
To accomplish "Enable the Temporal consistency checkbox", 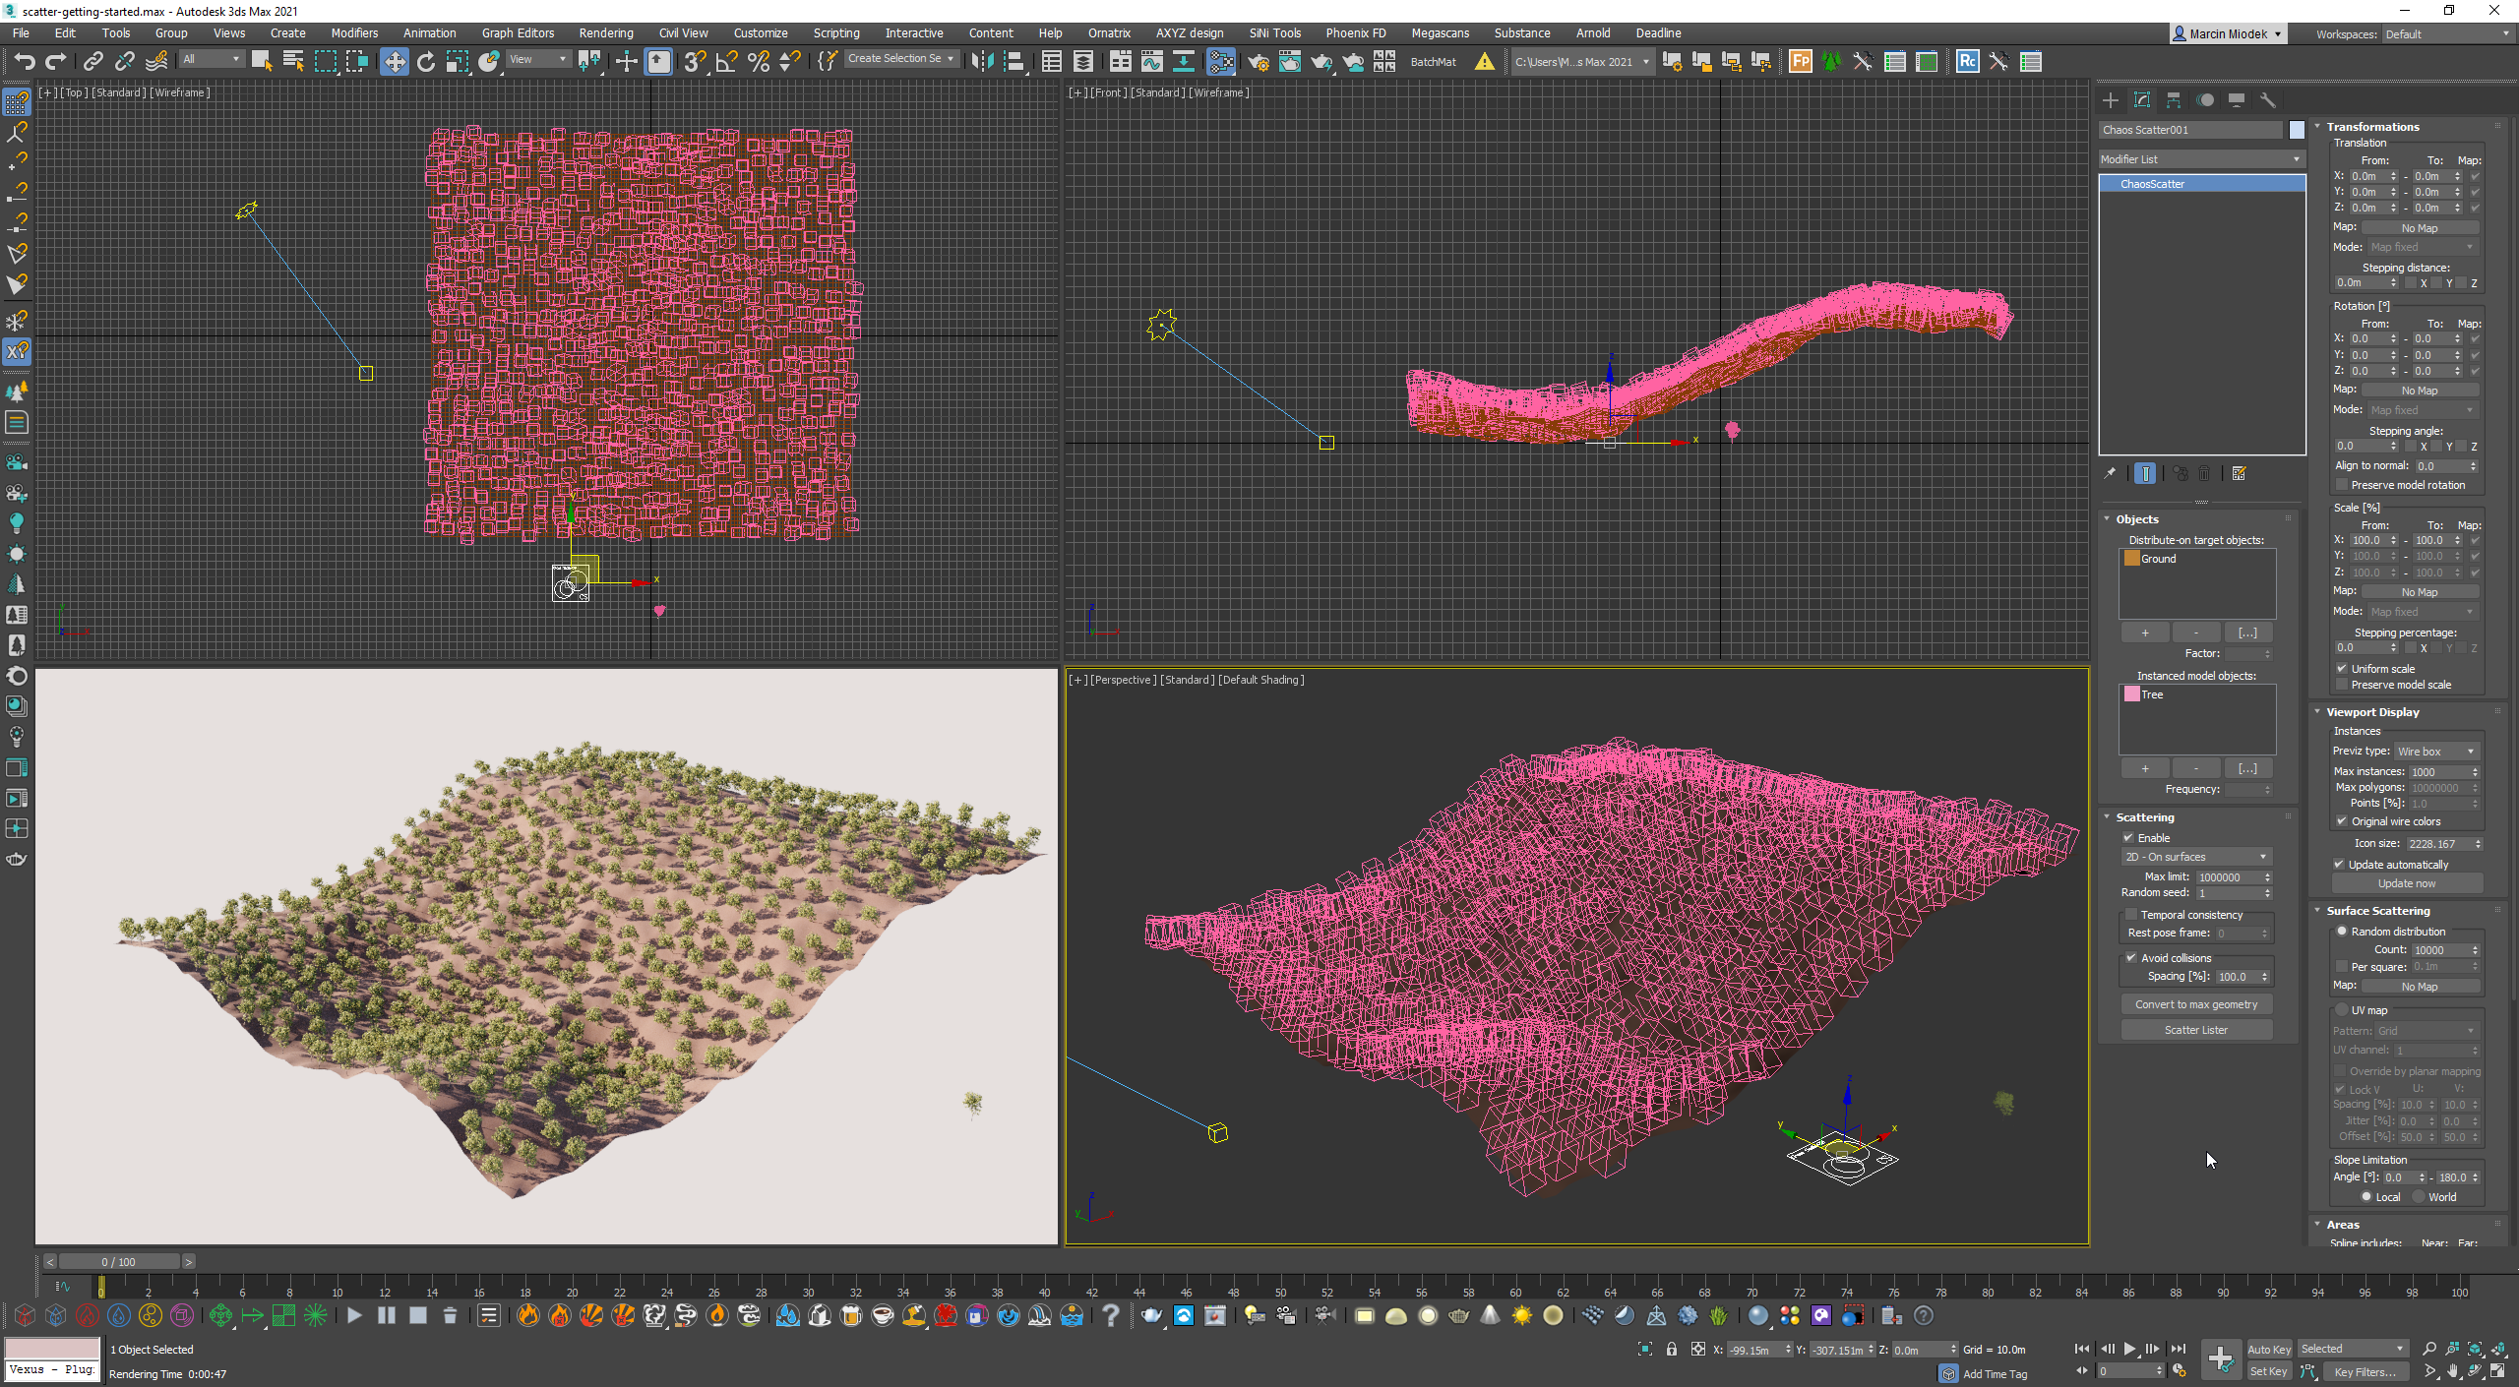I will [x=2131, y=915].
